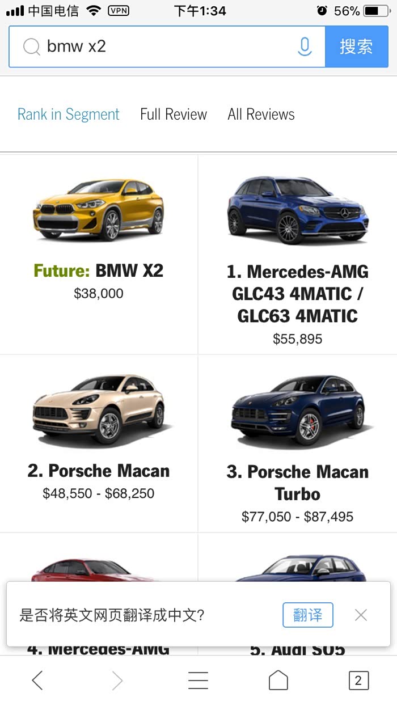Go to browser home page
The width and height of the screenshot is (397, 706).
point(278,680)
